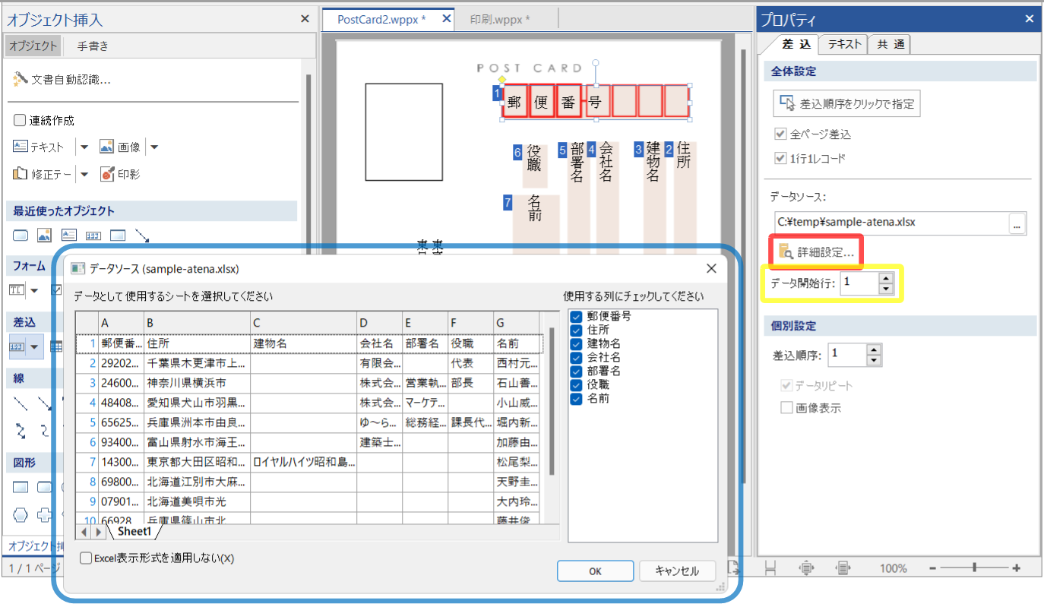Image resolution: width=1044 pixels, height=607 pixels.
Task: Switch to the 手書き tab
Action: click(93, 46)
